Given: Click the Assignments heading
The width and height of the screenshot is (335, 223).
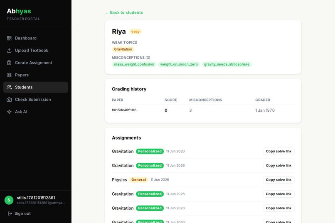Looking at the screenshot, I should pyautogui.click(x=126, y=138).
